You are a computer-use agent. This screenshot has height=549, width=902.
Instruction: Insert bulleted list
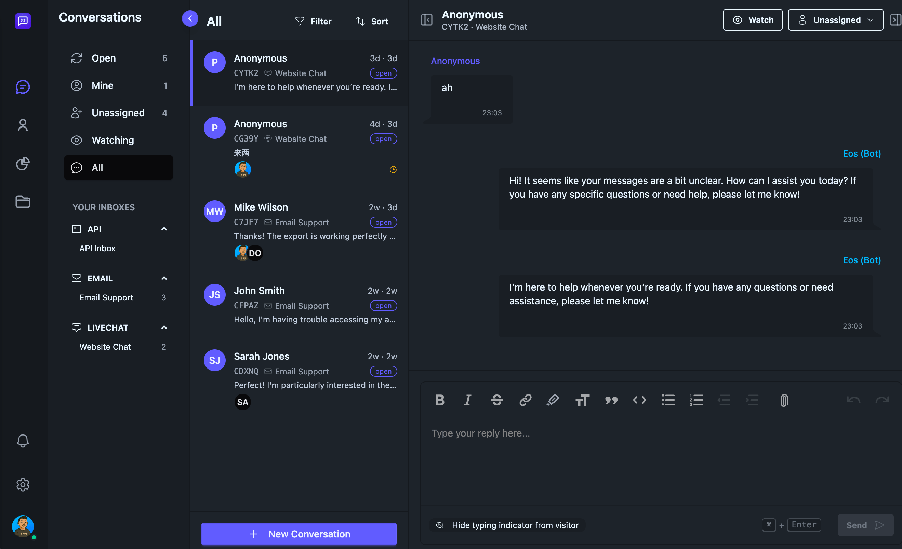tap(668, 400)
